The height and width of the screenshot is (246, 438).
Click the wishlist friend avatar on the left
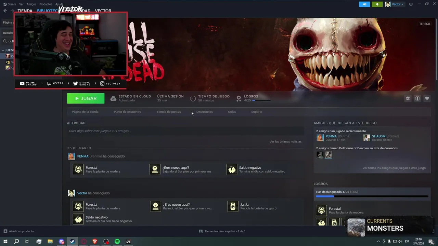[320, 155]
